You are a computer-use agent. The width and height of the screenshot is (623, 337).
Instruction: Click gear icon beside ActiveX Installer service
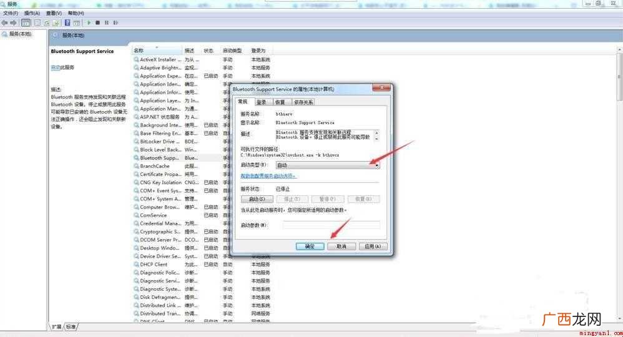136,60
